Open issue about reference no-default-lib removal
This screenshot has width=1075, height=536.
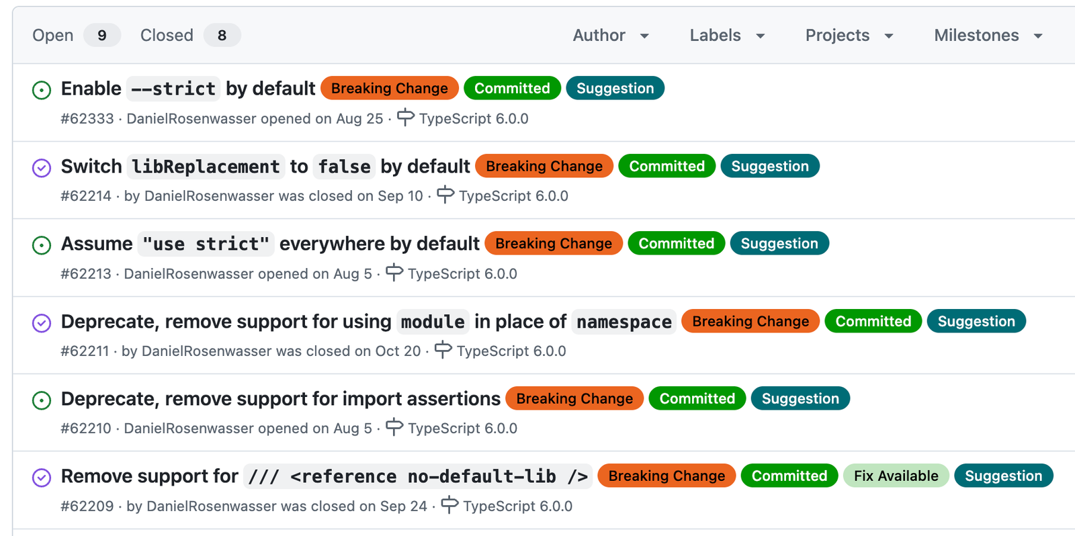click(327, 476)
